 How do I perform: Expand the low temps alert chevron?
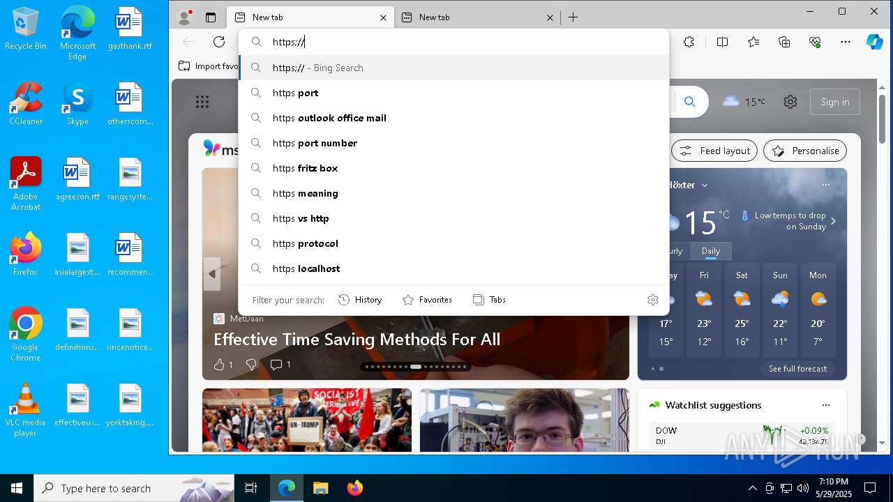[833, 221]
